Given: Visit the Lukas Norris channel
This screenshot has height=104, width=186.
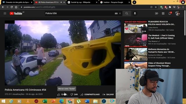Looking at the screenshot, I should click(153, 28).
